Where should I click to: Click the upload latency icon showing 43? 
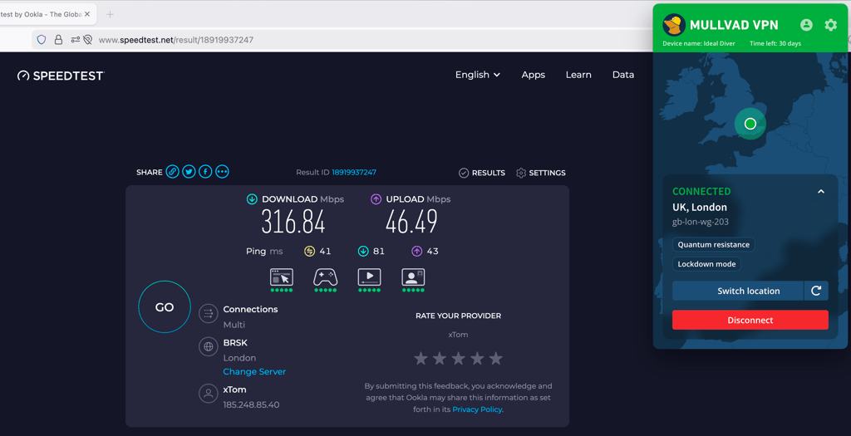[417, 251]
